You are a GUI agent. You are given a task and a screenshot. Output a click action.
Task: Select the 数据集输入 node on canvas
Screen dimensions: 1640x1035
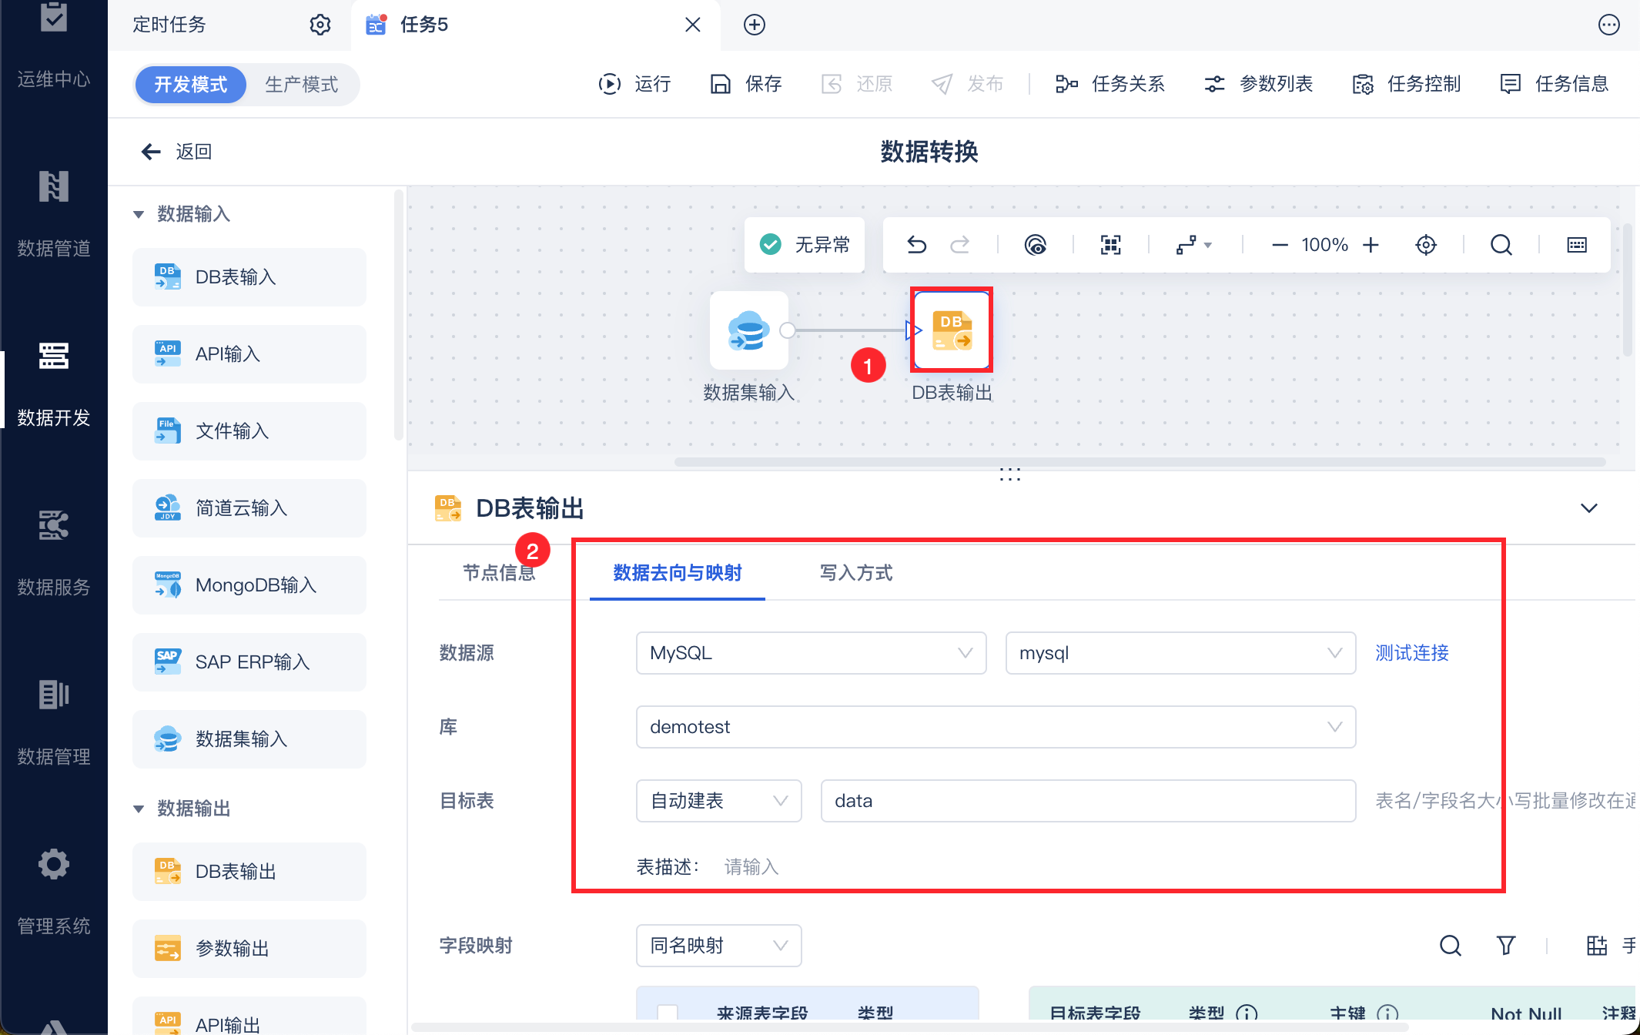[x=748, y=330]
